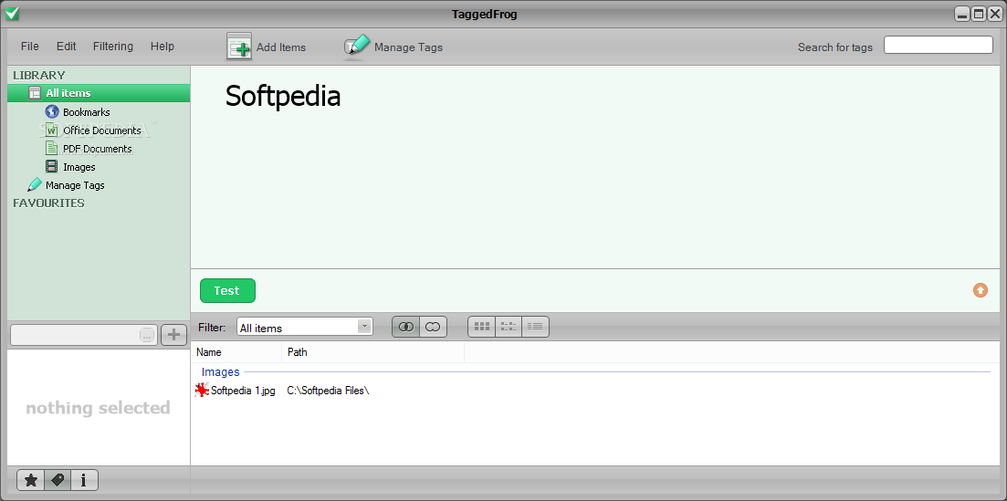
Task: Select PDF Documents in library tree
Action: click(x=98, y=149)
